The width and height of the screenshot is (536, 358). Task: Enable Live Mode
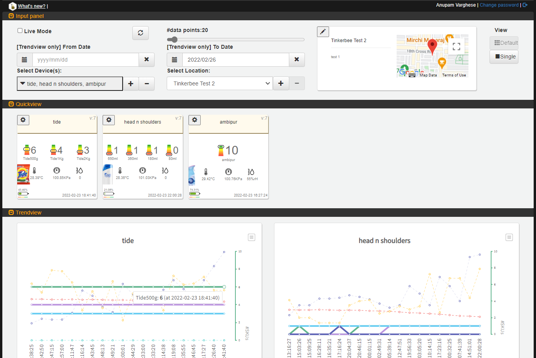(20, 30)
